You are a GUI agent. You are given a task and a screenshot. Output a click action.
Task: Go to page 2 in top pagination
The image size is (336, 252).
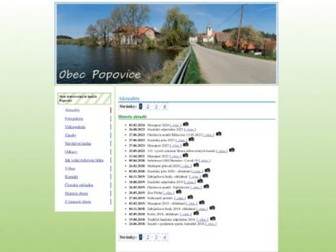coord(148,106)
